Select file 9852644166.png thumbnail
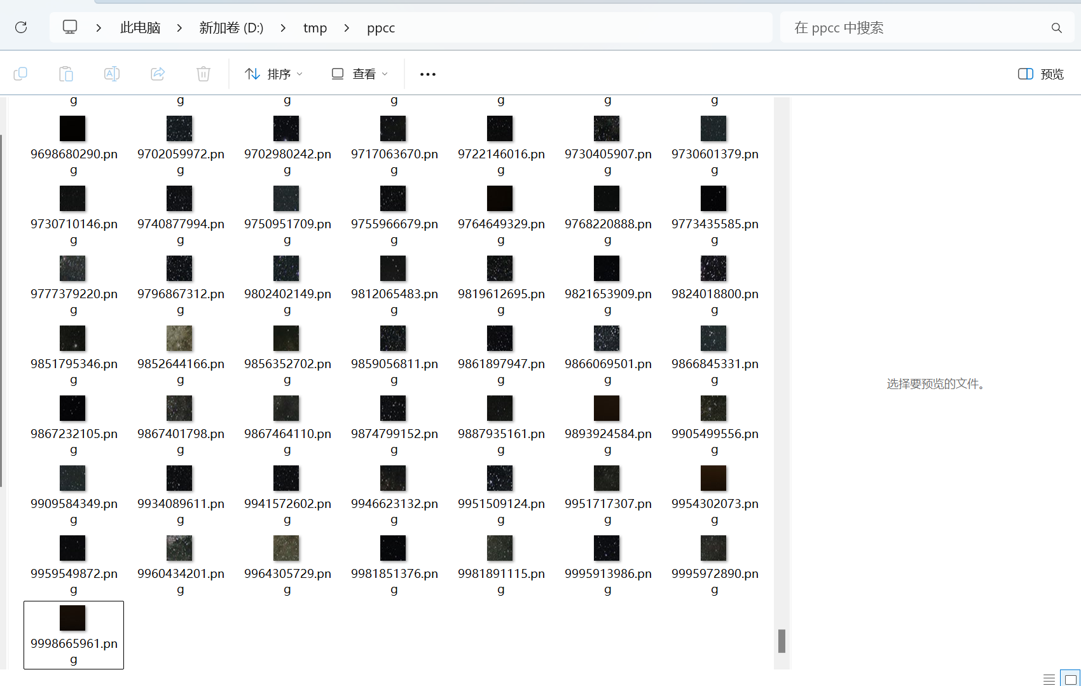The width and height of the screenshot is (1081, 686). point(179,338)
